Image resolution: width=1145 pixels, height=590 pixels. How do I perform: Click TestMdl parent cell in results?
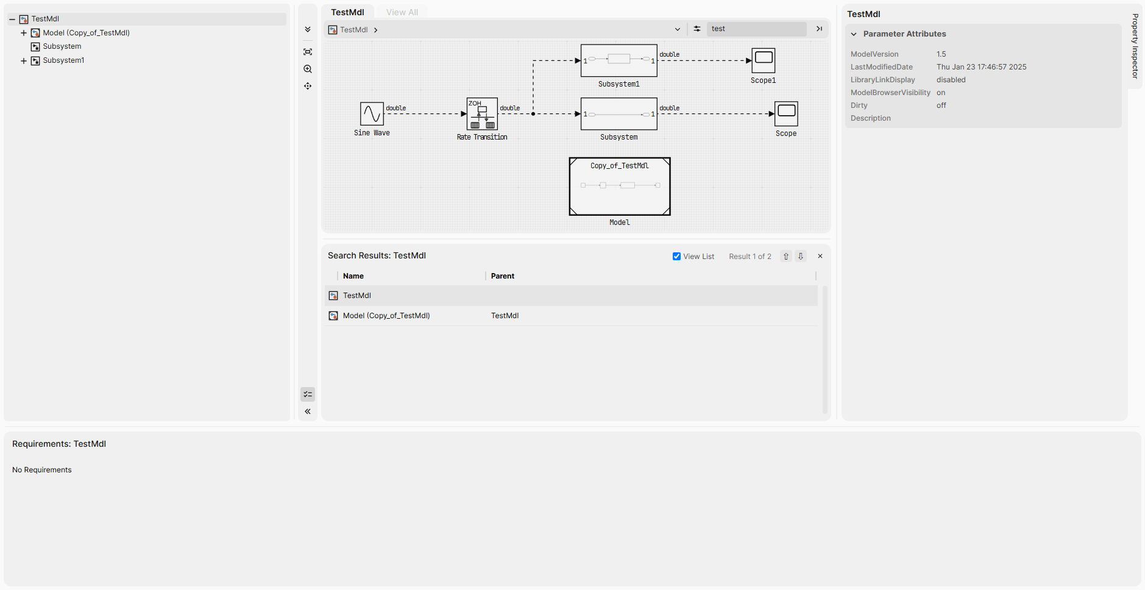pyautogui.click(x=505, y=316)
